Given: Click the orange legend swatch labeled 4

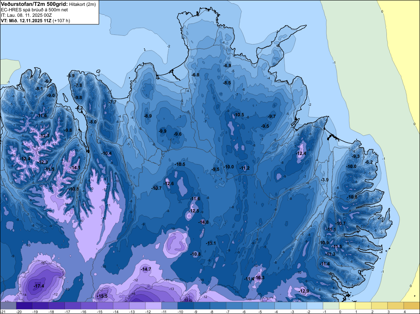Looking at the screenshot, I should pos(412,306).
